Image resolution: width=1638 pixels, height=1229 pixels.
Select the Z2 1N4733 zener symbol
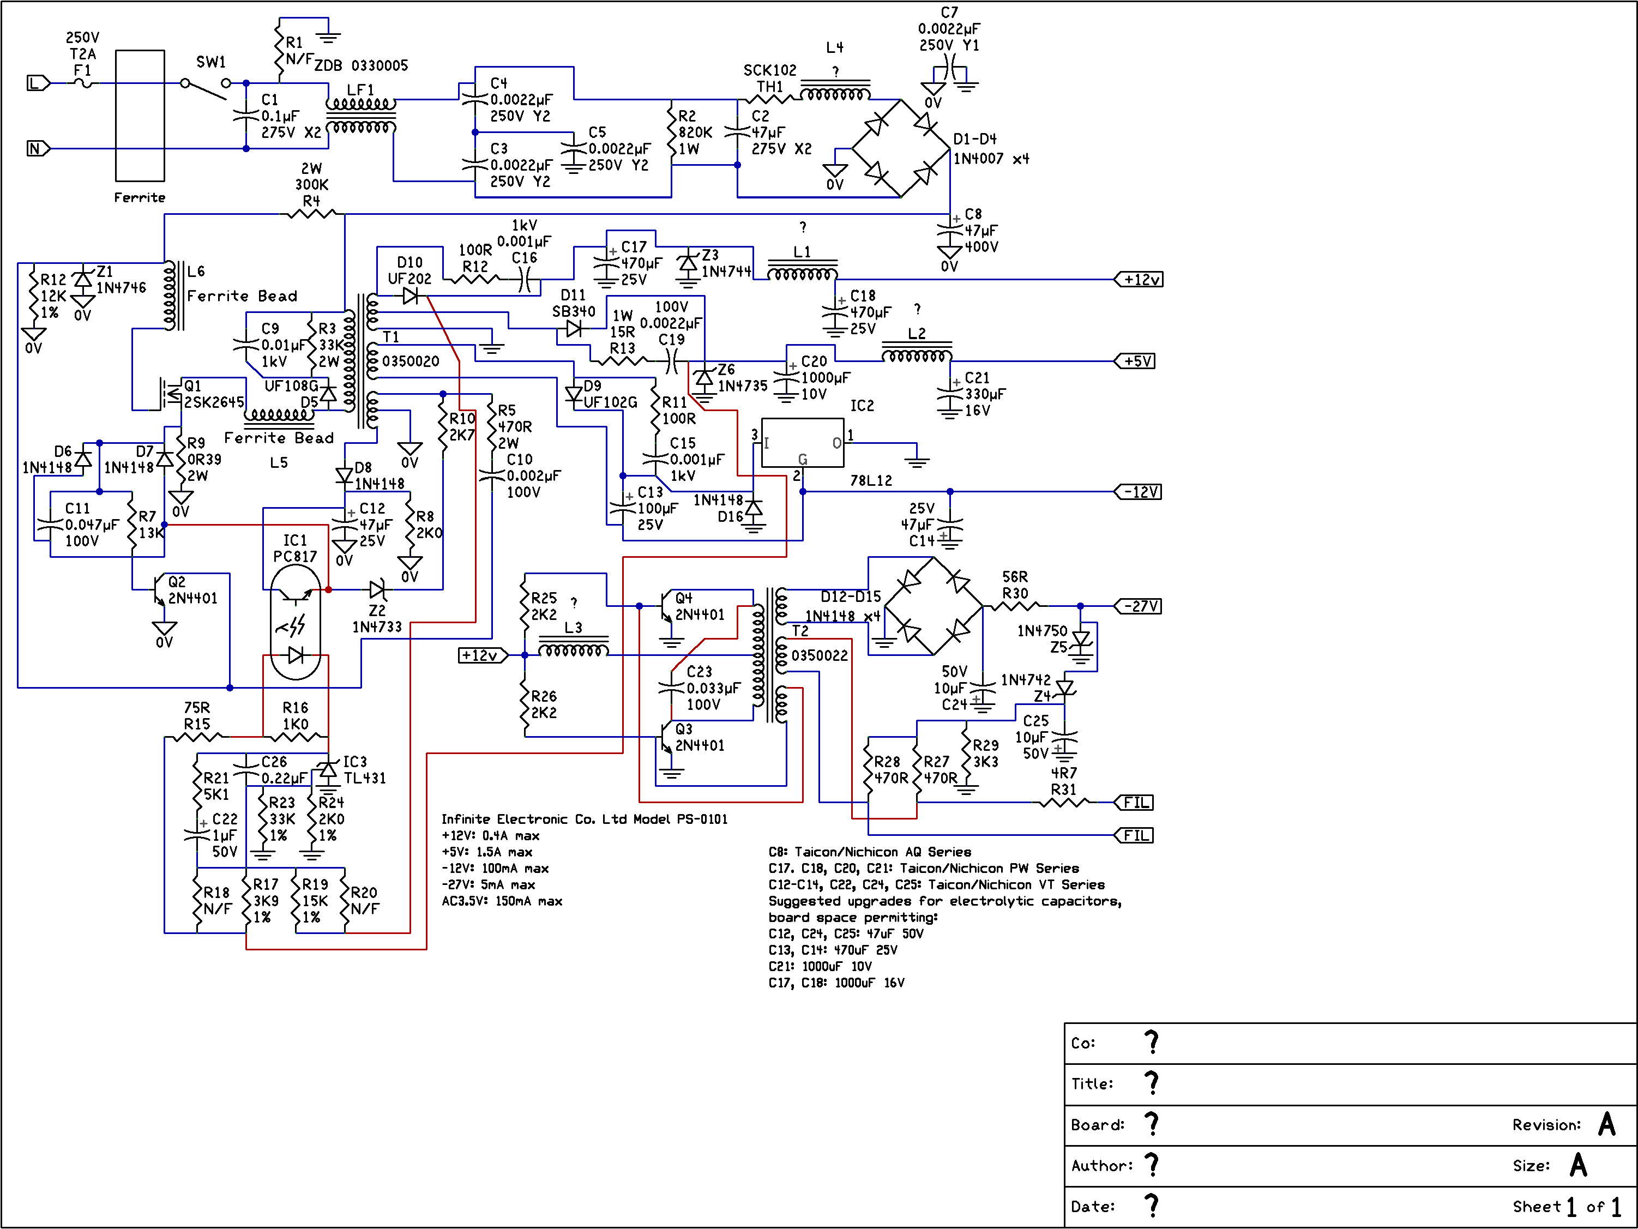pos(378,590)
